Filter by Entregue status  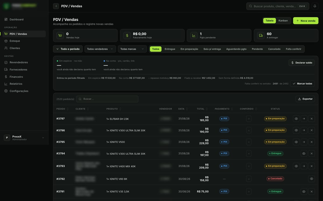[x=170, y=49]
